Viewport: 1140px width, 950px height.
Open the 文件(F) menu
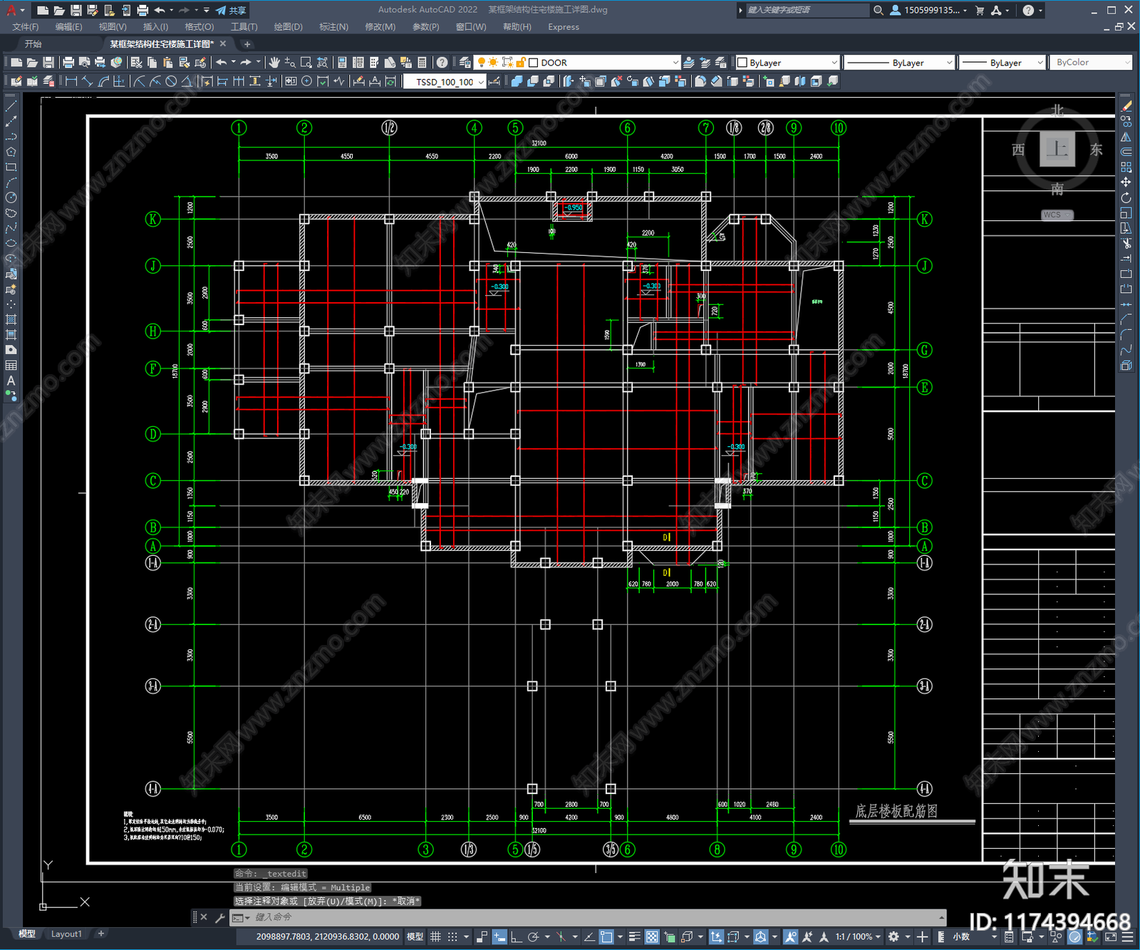[26, 27]
